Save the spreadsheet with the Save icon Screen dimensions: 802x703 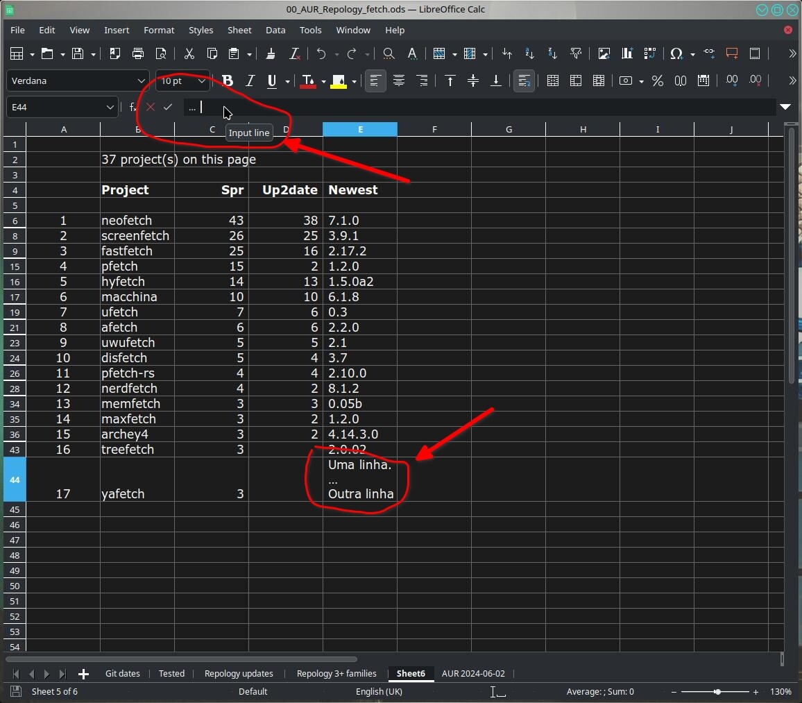coord(78,53)
